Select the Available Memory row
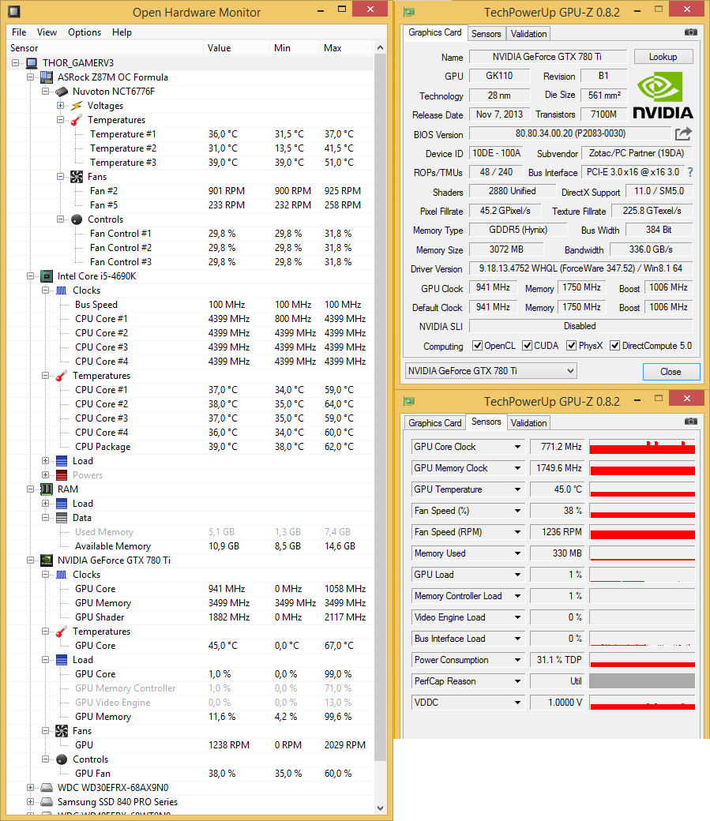The image size is (710, 821). (x=191, y=546)
